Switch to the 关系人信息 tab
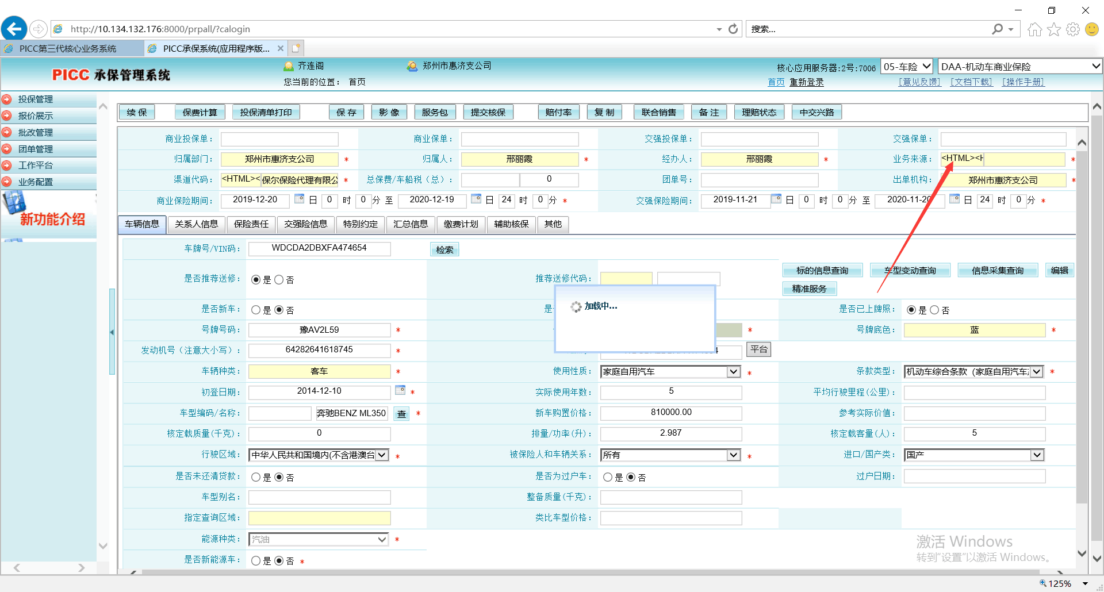This screenshot has width=1104, height=592. (196, 224)
